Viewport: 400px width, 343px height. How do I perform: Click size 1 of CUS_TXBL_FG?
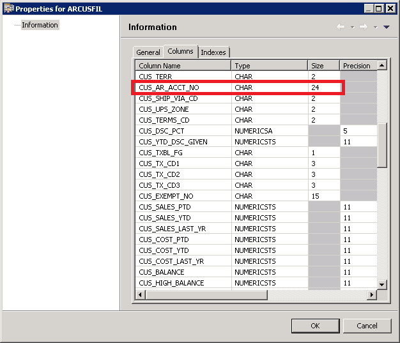(x=313, y=153)
